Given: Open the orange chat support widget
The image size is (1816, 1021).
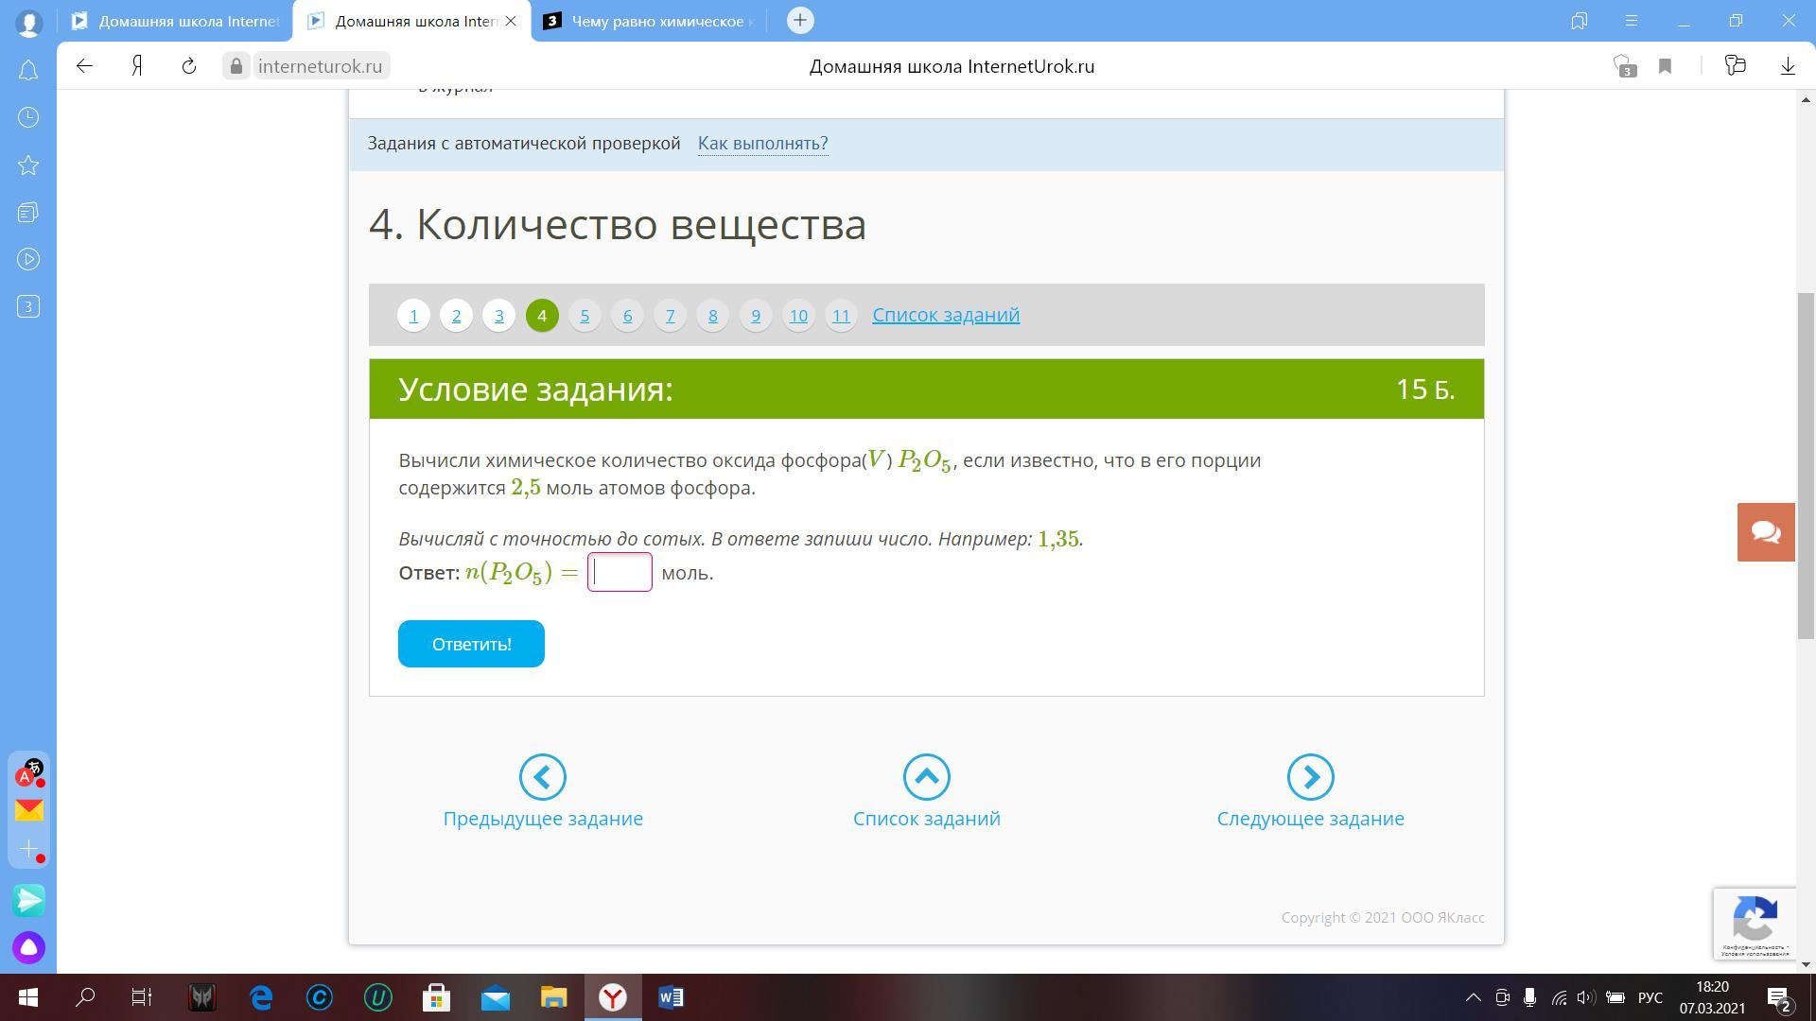Looking at the screenshot, I should (1765, 532).
